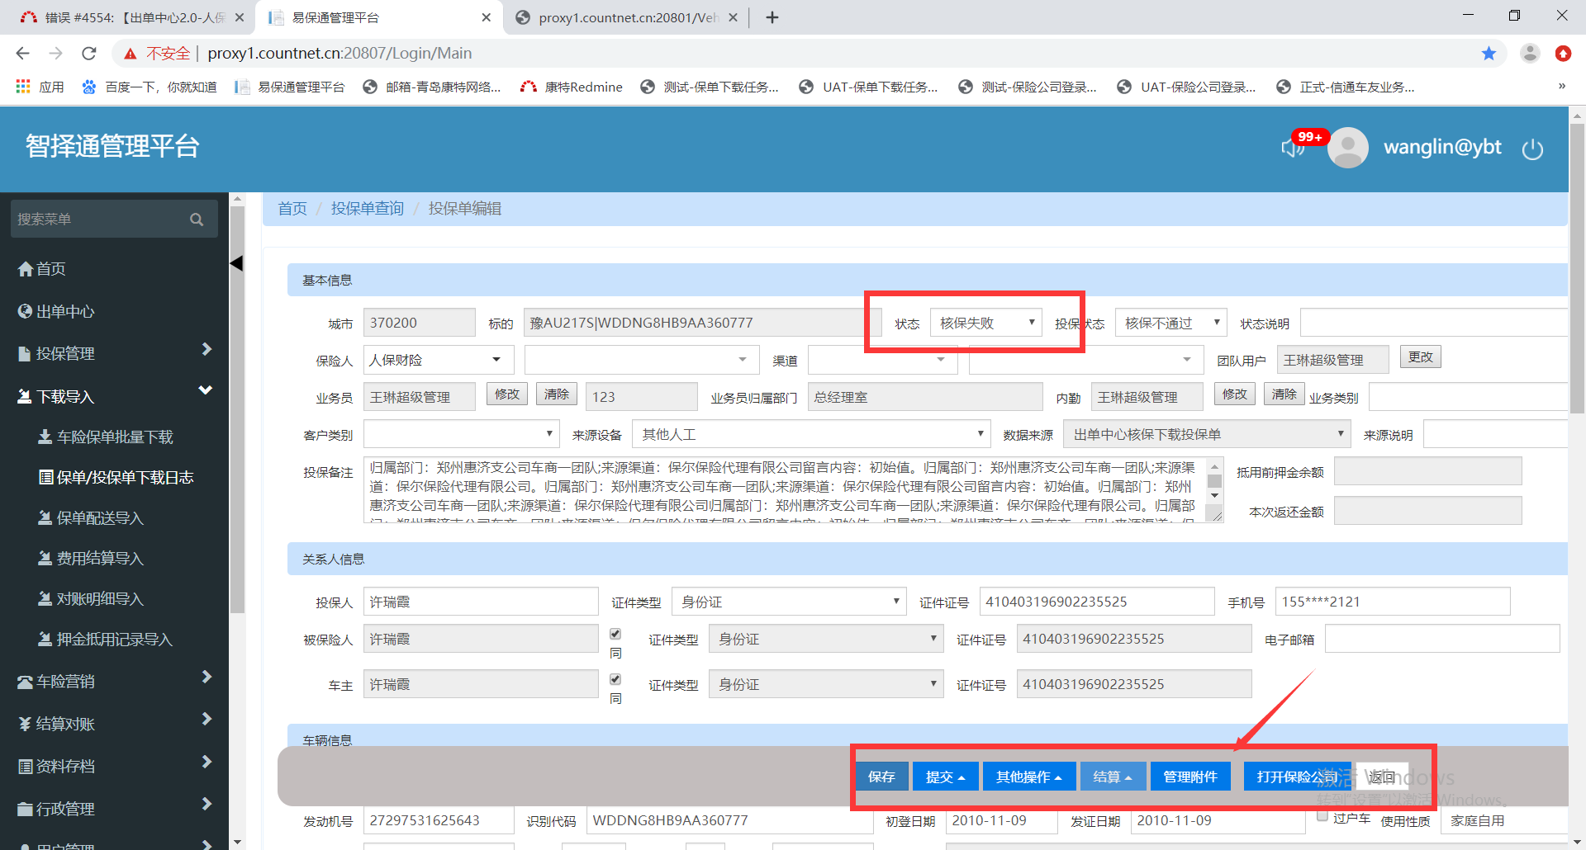This screenshot has width=1586, height=850.
Task: Click the search magnifier icon in sidebar
Action: [197, 220]
